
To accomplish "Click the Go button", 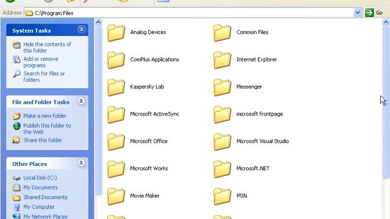I will pyautogui.click(x=374, y=13).
